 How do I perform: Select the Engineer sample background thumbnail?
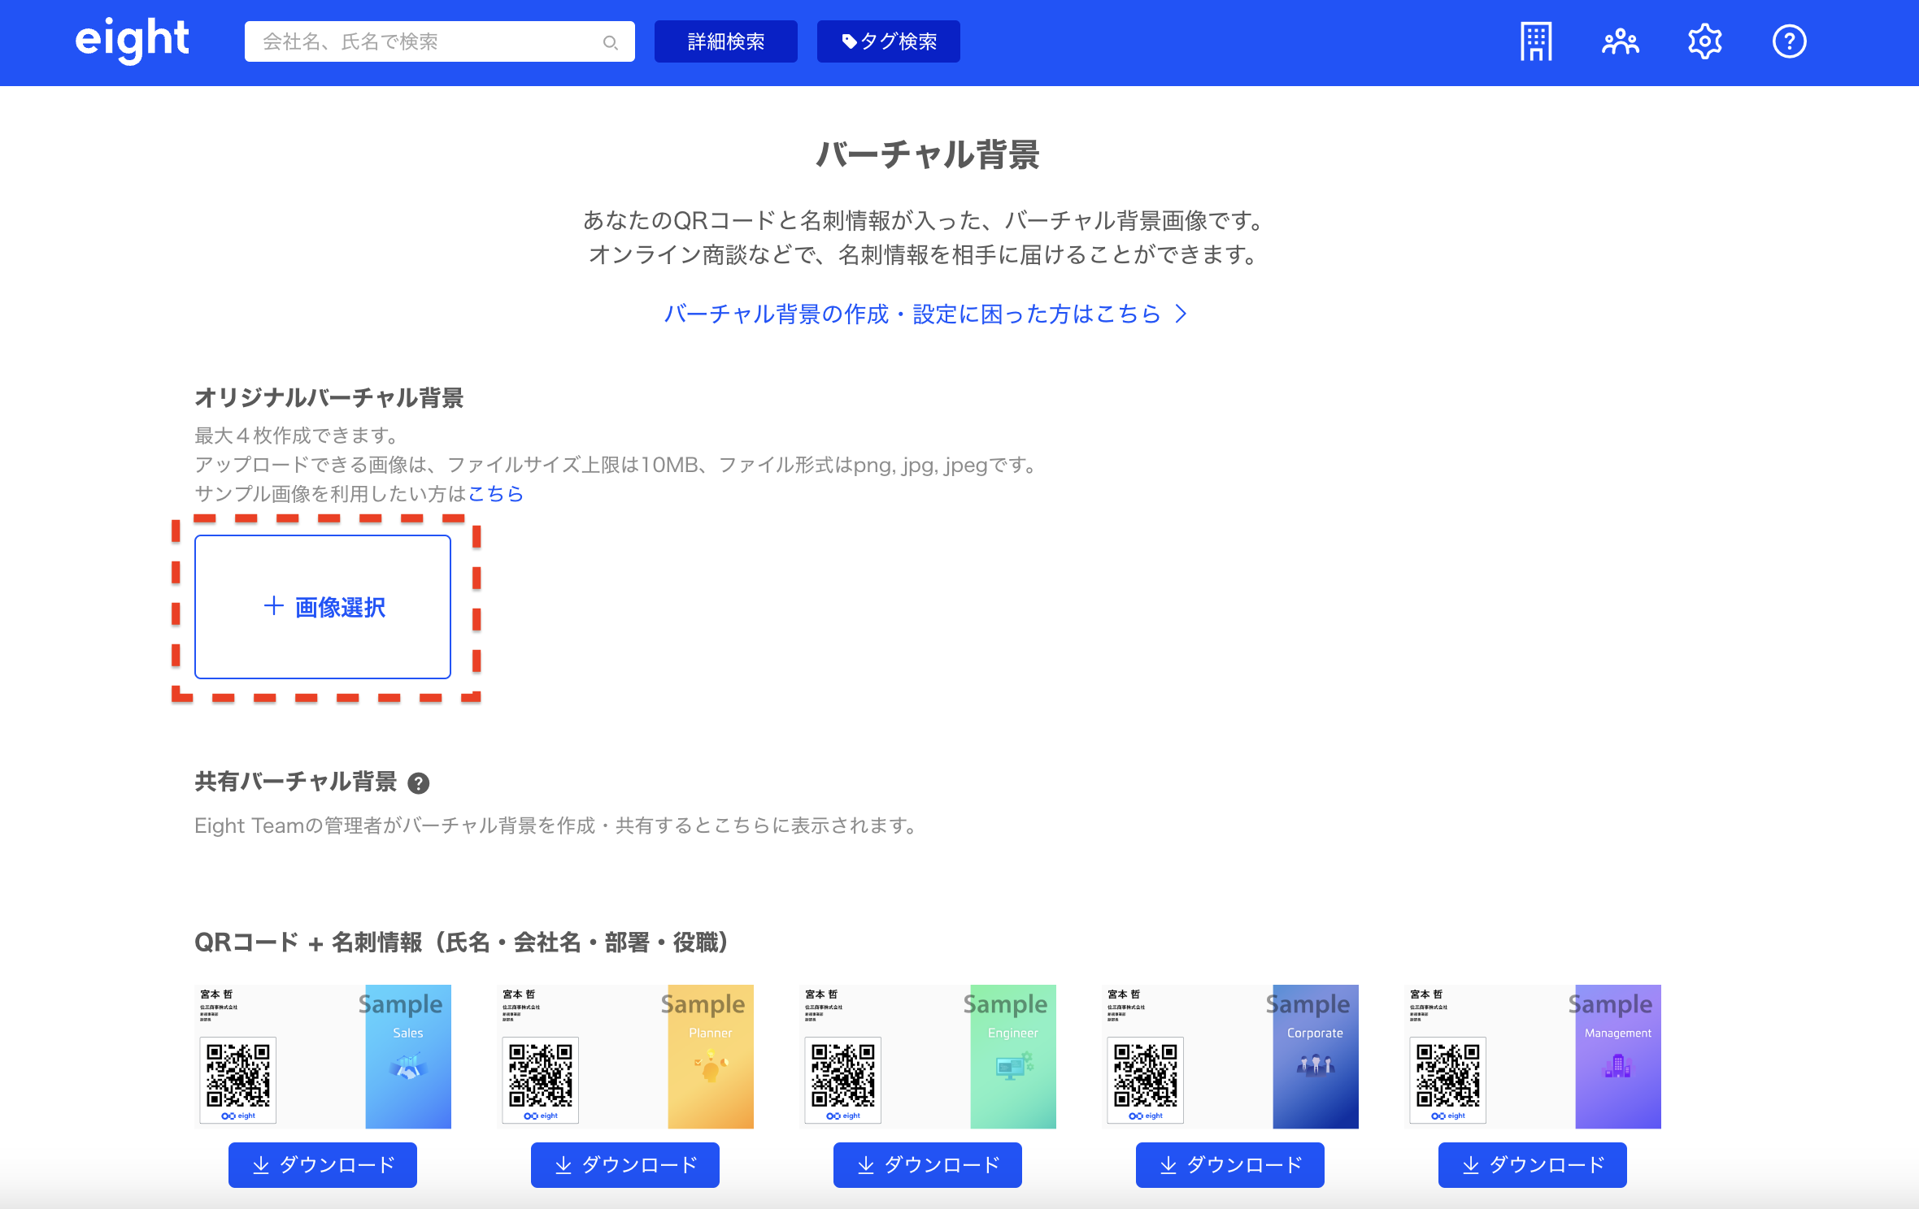[x=928, y=1056]
